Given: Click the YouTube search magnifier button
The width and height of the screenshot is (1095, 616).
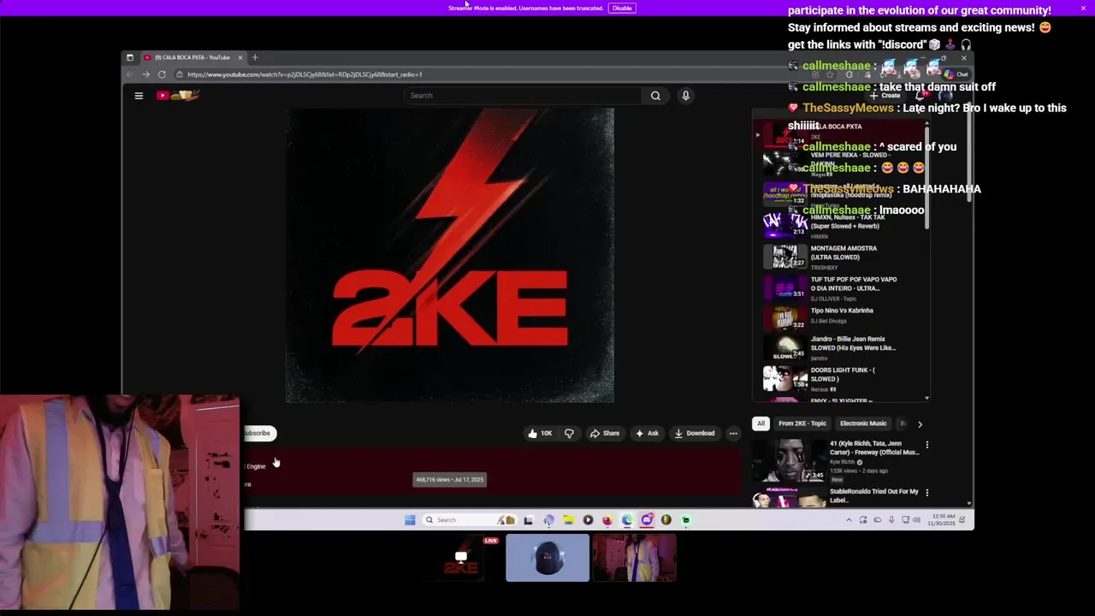Looking at the screenshot, I should coord(655,96).
